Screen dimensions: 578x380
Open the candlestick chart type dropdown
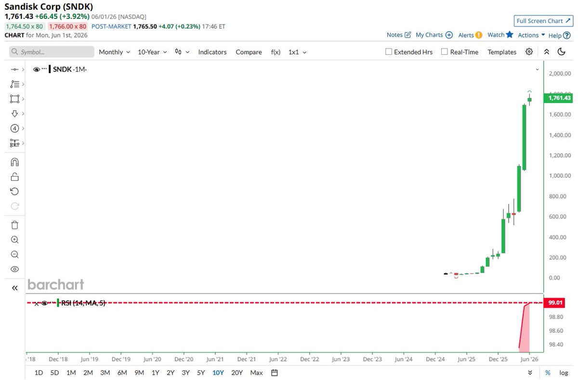[182, 52]
